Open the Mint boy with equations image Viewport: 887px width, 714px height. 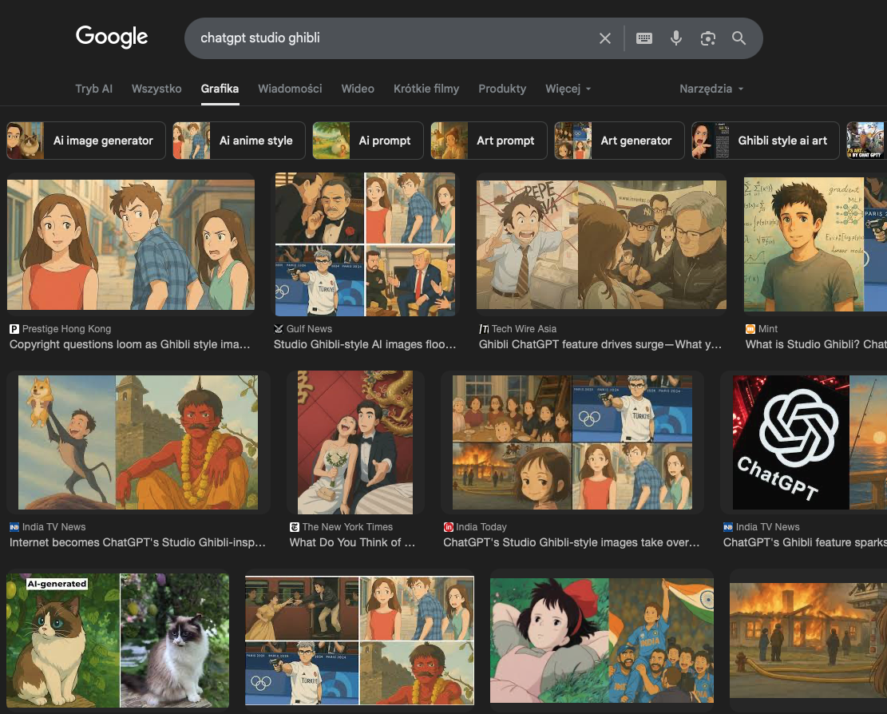815,244
